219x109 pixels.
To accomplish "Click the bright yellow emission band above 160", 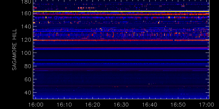I will click(121, 11).
